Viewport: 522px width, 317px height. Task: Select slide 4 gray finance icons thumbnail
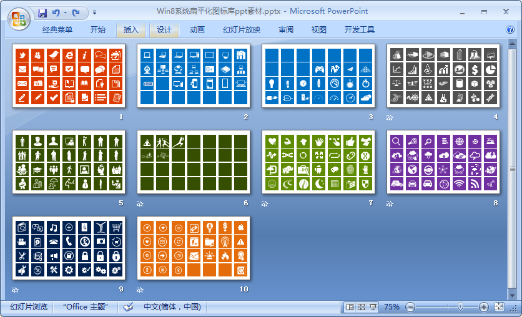tap(443, 76)
